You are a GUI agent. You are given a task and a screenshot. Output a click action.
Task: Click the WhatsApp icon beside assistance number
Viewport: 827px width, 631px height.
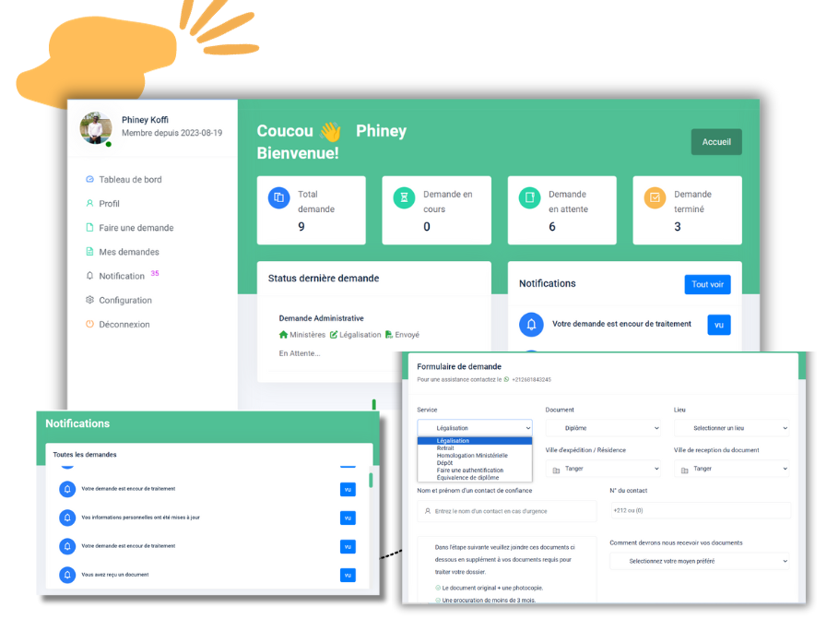pos(506,379)
